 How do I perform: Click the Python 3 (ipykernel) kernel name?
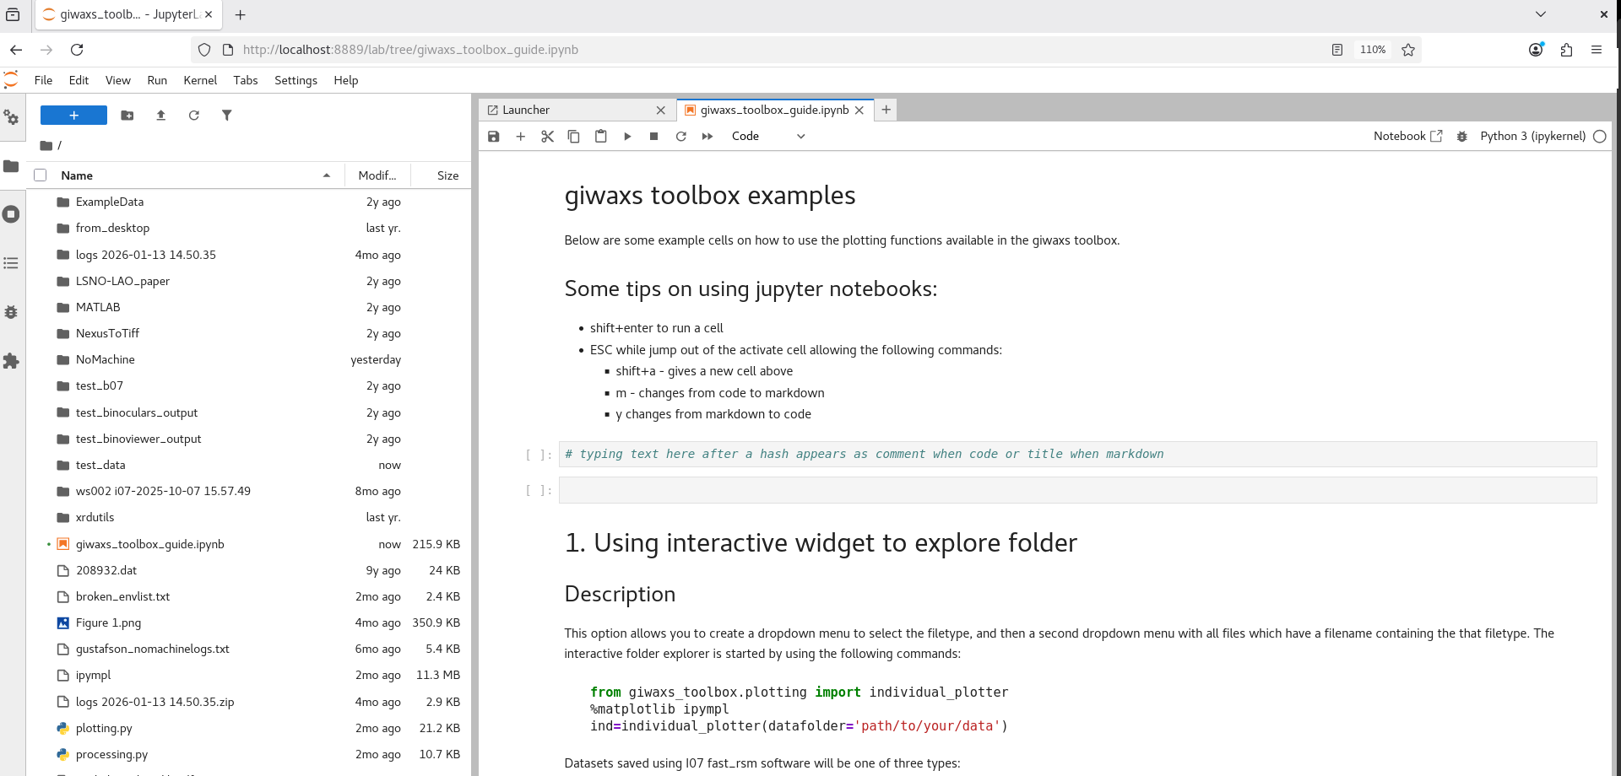point(1533,136)
